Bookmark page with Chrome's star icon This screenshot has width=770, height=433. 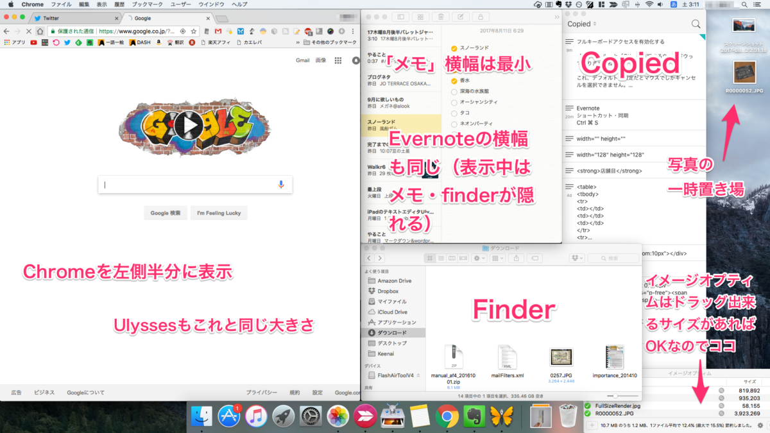click(194, 31)
